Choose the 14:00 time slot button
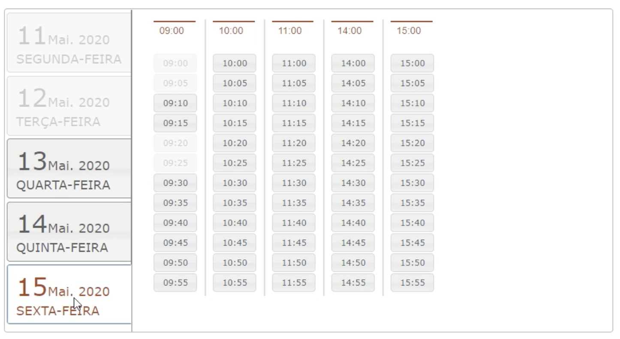The width and height of the screenshot is (620, 339). [353, 63]
